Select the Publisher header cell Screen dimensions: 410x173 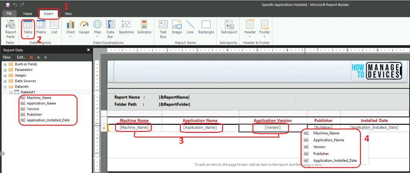coord(324,120)
